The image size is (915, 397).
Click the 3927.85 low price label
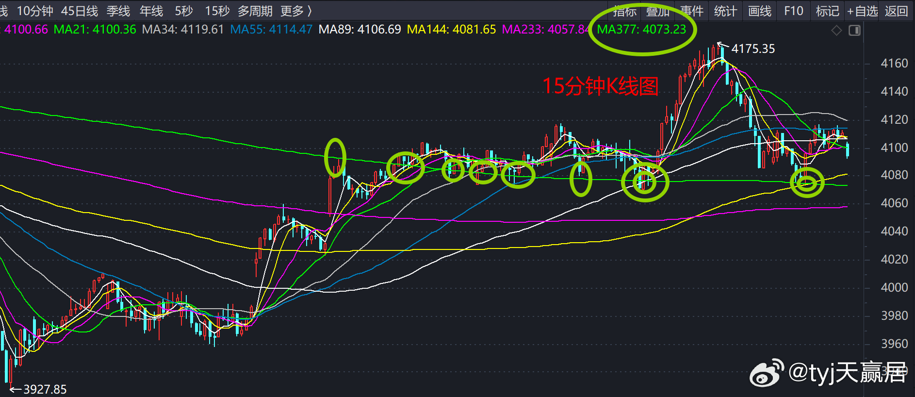45,389
